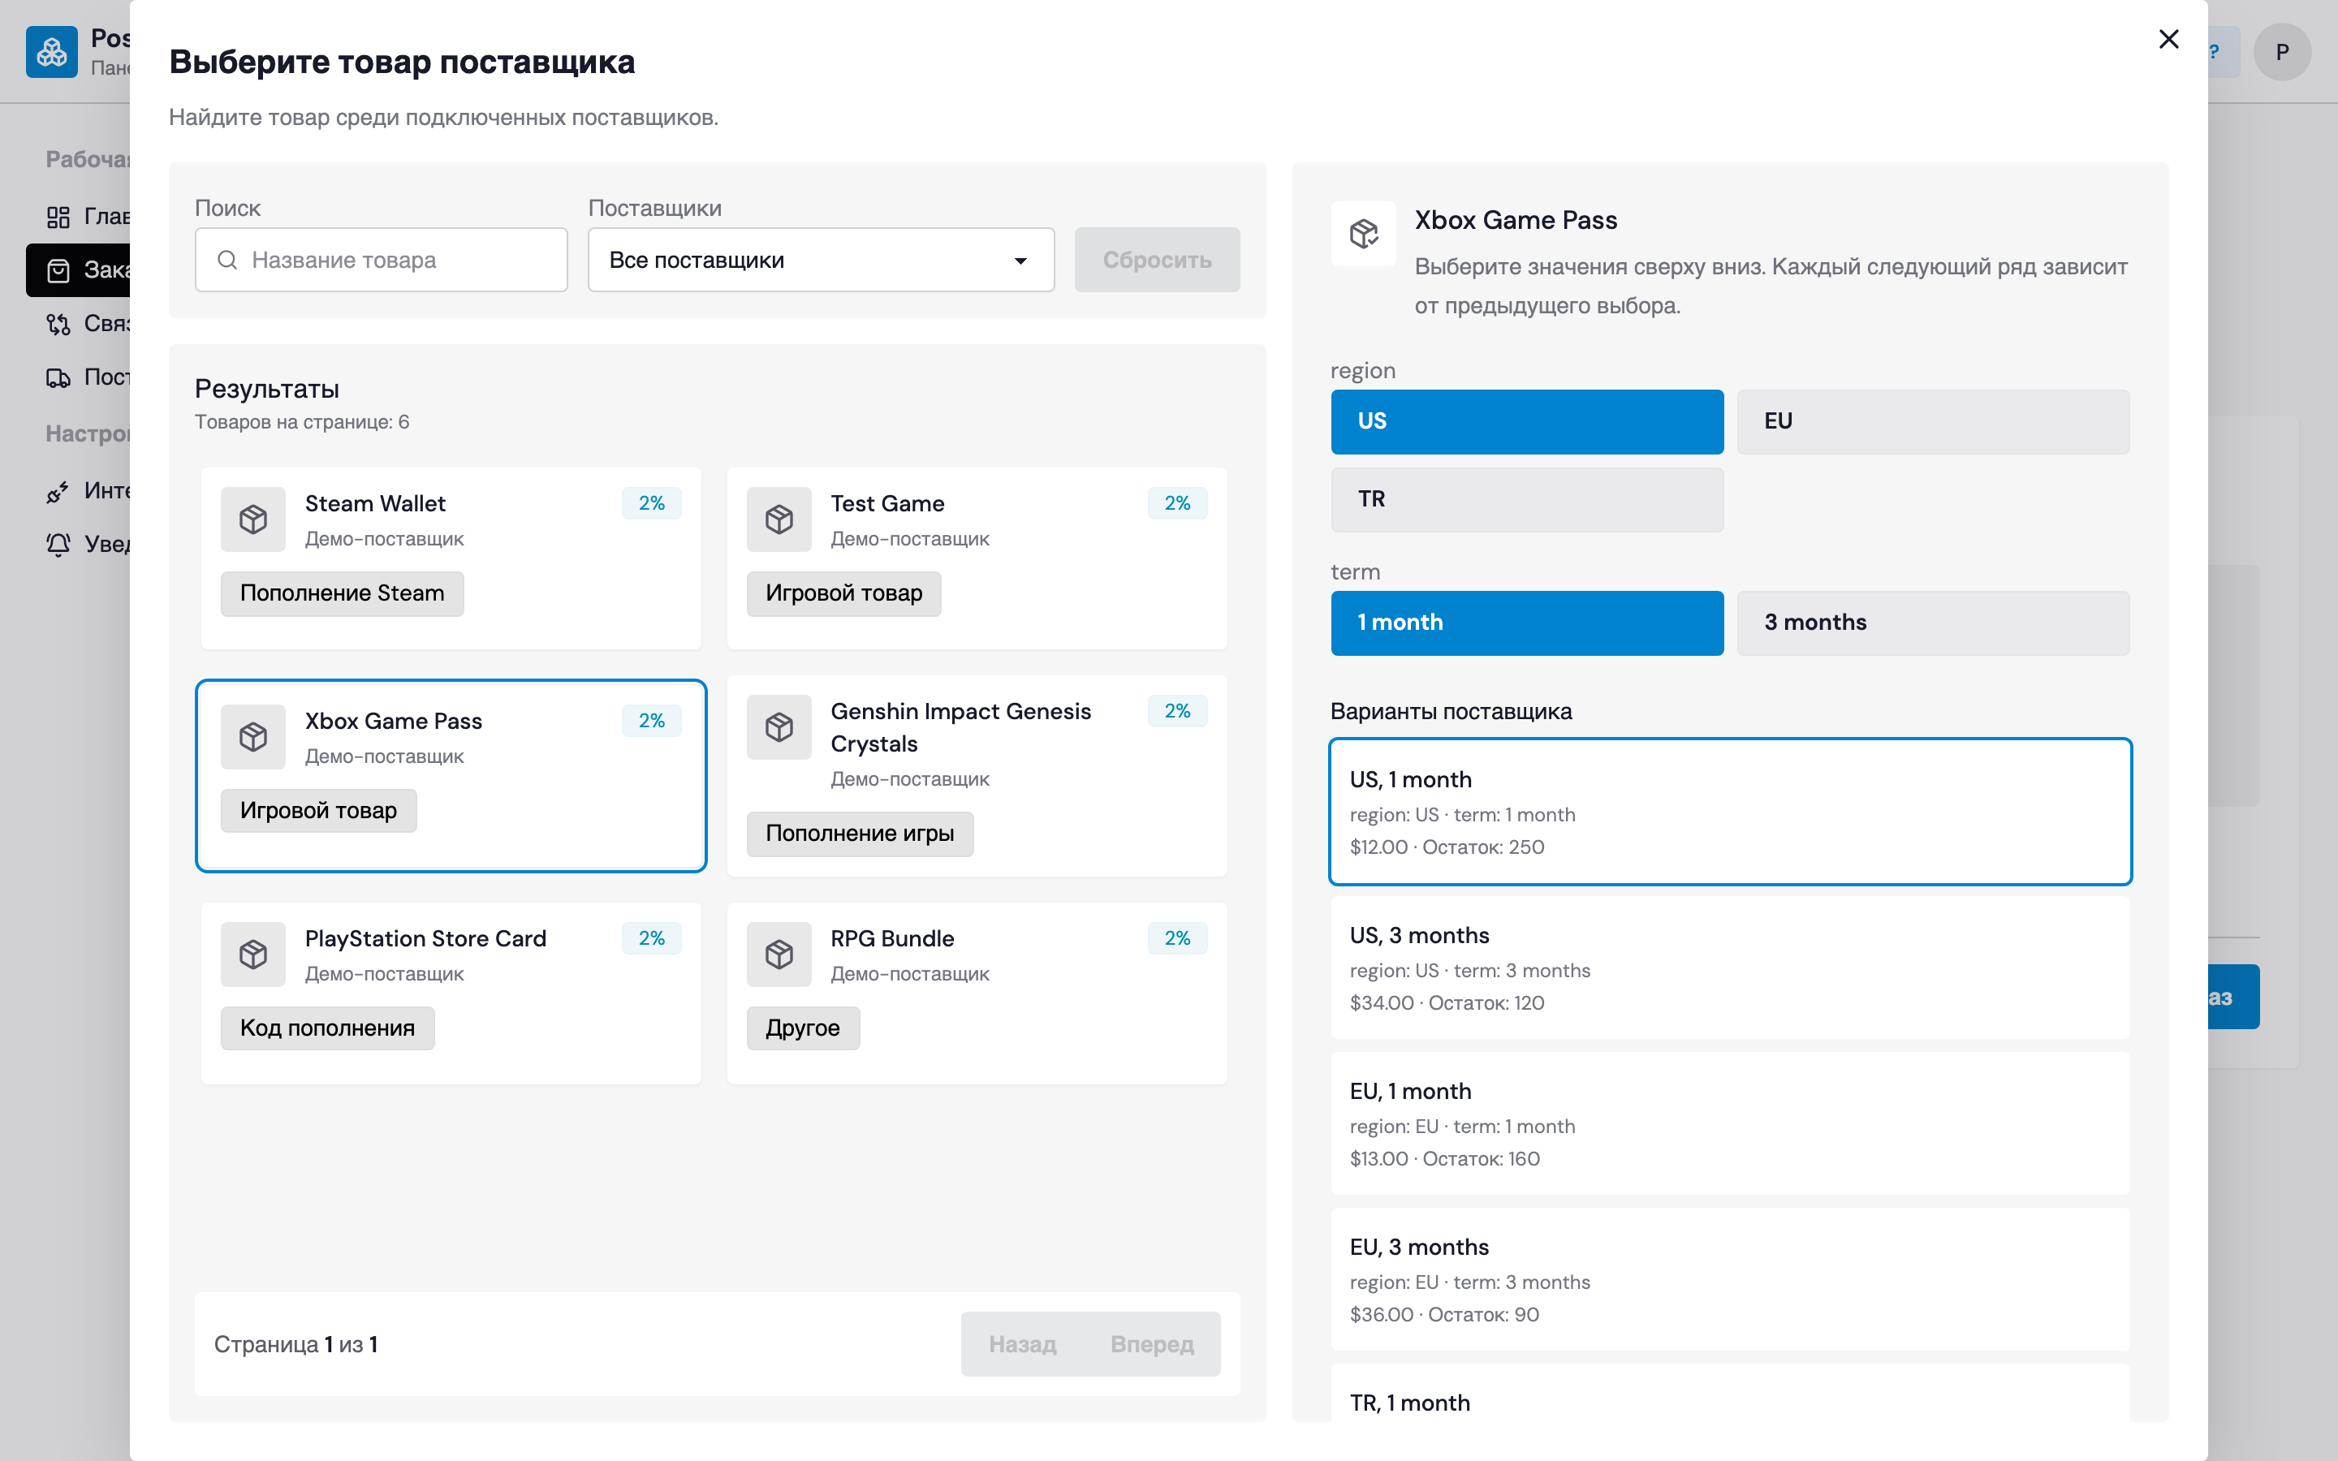This screenshot has width=2338, height=1461.
Task: Select the EU, 3 months supplier variant
Action: tap(1729, 1278)
